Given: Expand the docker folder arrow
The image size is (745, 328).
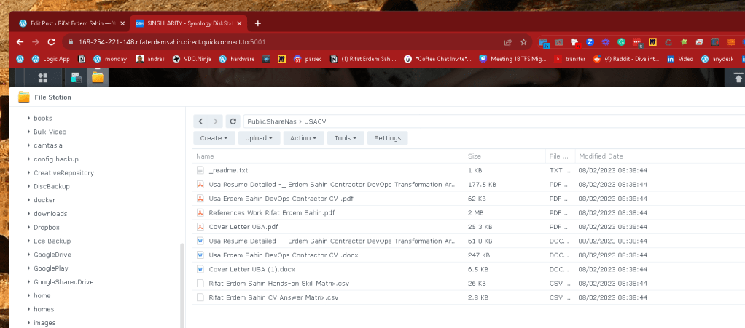Looking at the screenshot, I should 28,200.
